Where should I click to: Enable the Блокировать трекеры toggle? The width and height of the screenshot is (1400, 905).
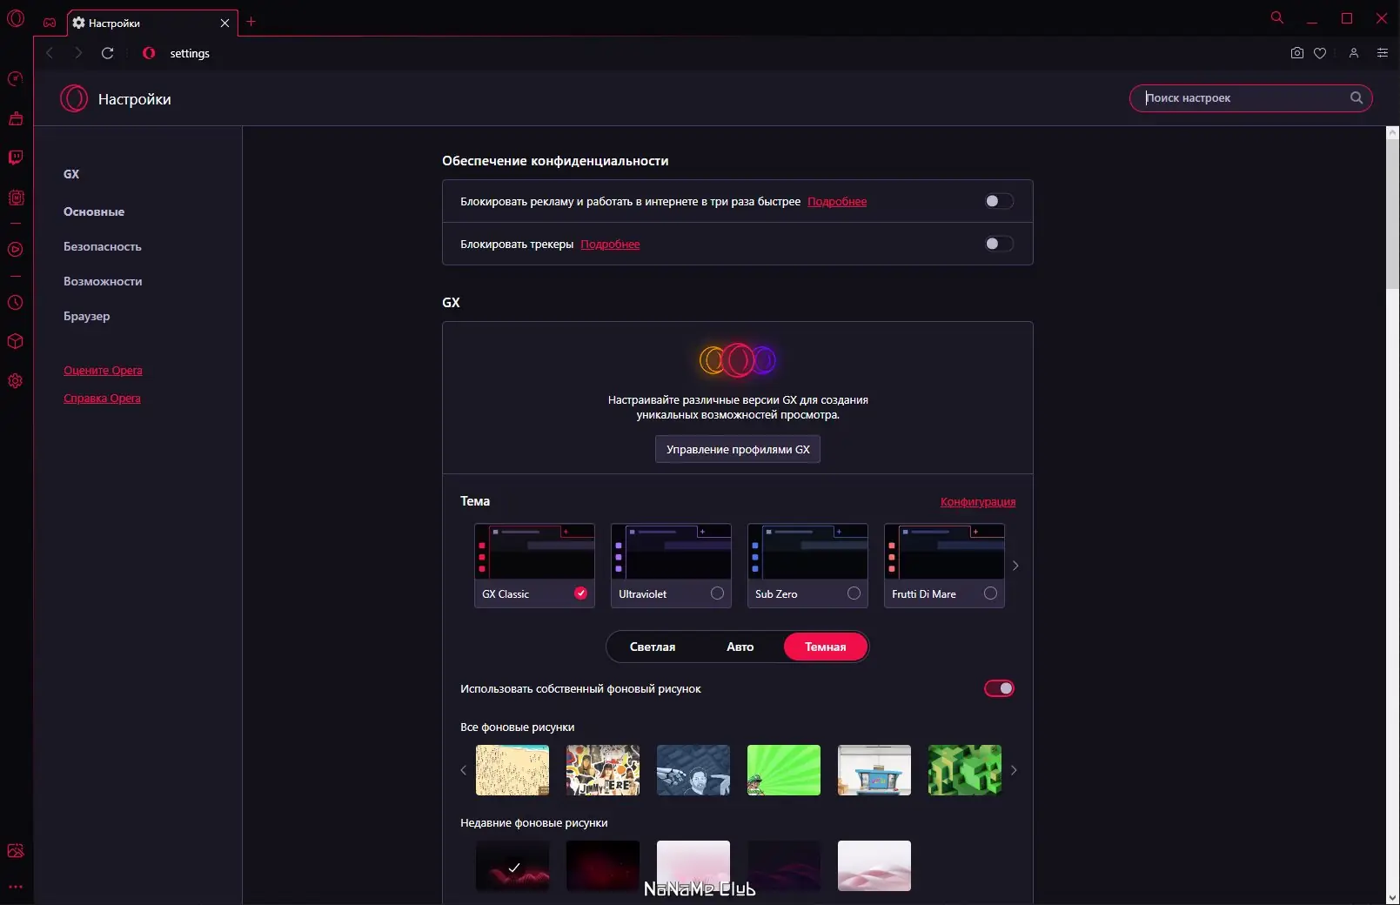pos(999,244)
